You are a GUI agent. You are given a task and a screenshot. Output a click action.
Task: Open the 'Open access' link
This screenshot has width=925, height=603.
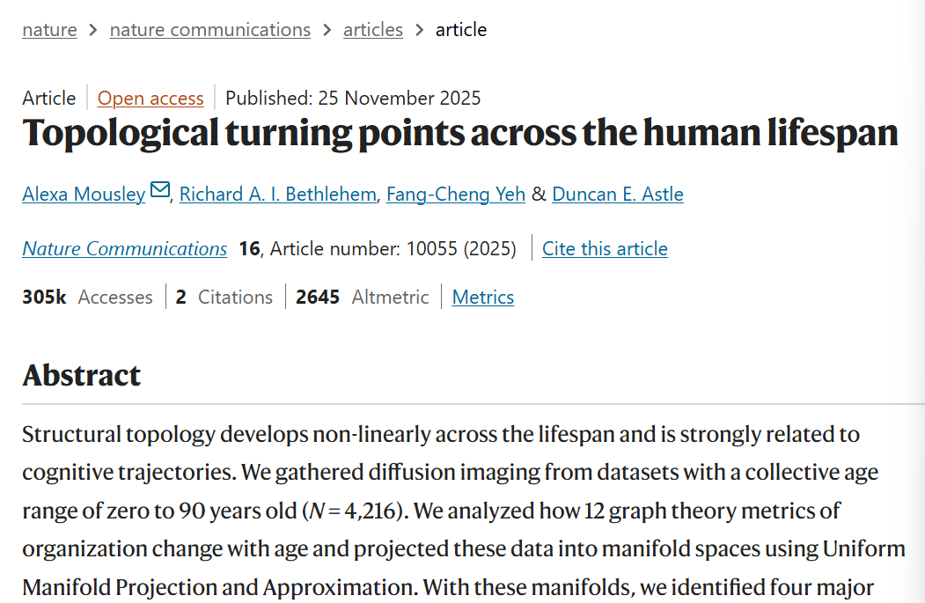150,98
